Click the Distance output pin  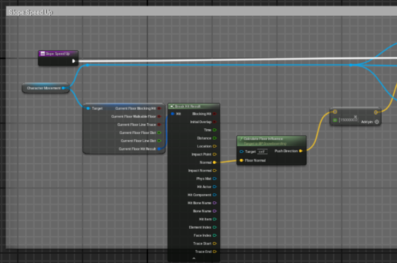[x=214, y=139]
